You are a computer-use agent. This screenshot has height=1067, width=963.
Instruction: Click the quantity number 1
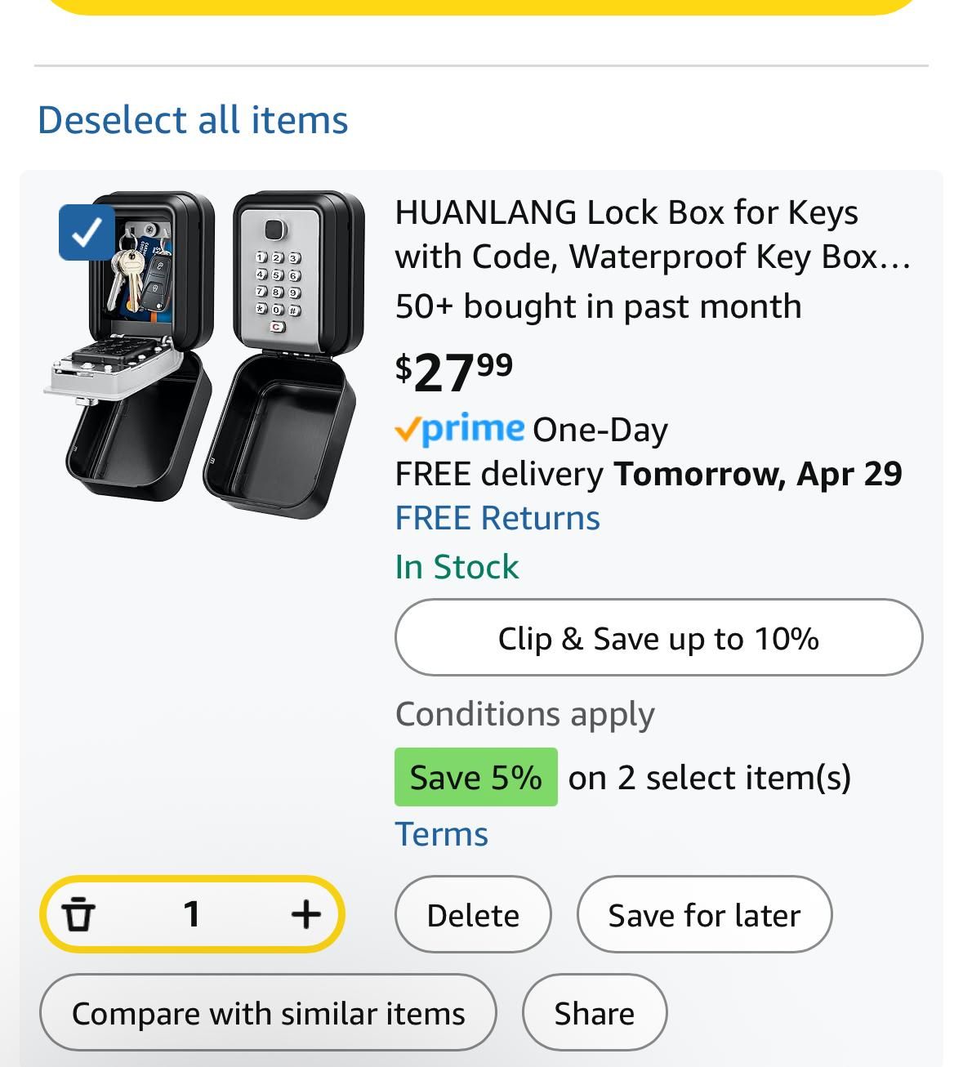click(x=192, y=913)
